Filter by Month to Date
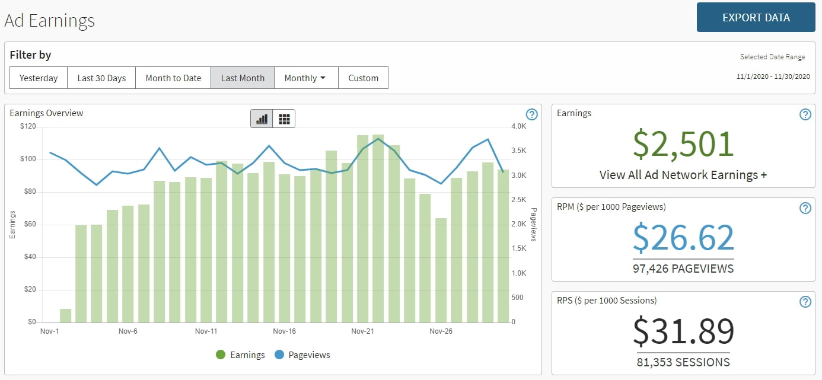Image resolution: width=822 pixels, height=380 pixels. pos(173,78)
